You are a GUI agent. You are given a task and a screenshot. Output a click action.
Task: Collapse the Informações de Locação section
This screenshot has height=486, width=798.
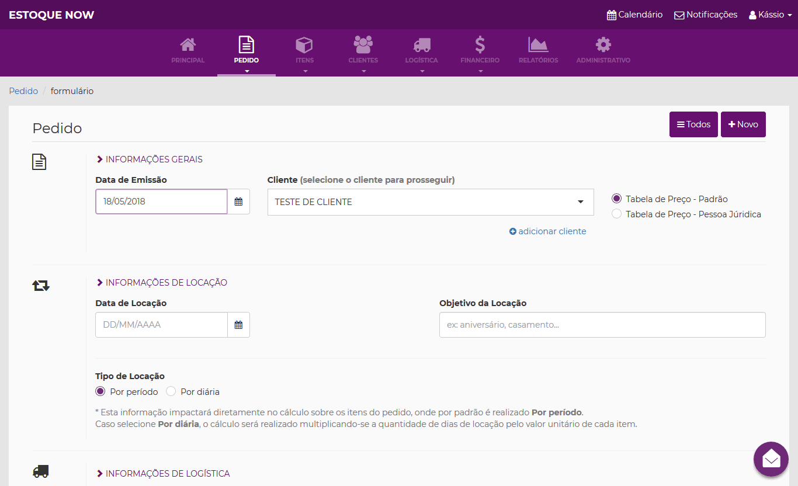[x=162, y=283]
